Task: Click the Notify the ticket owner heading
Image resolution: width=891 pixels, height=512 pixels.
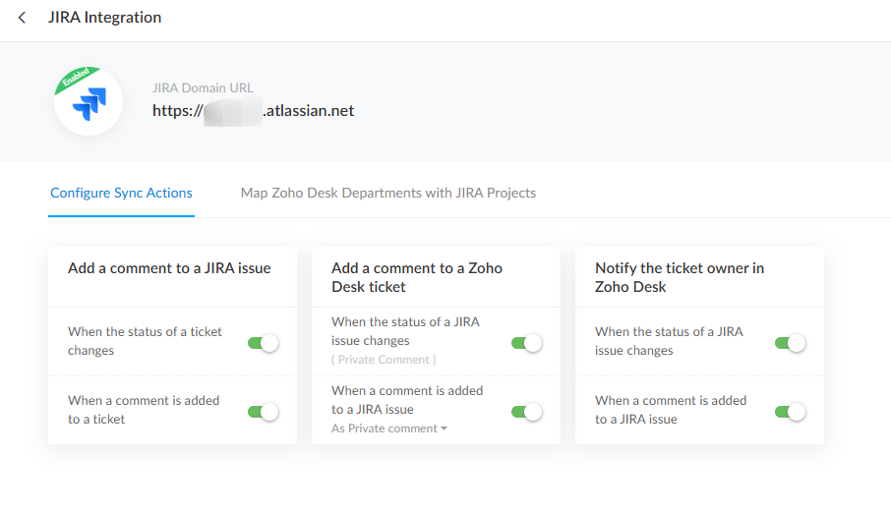Action: click(680, 277)
